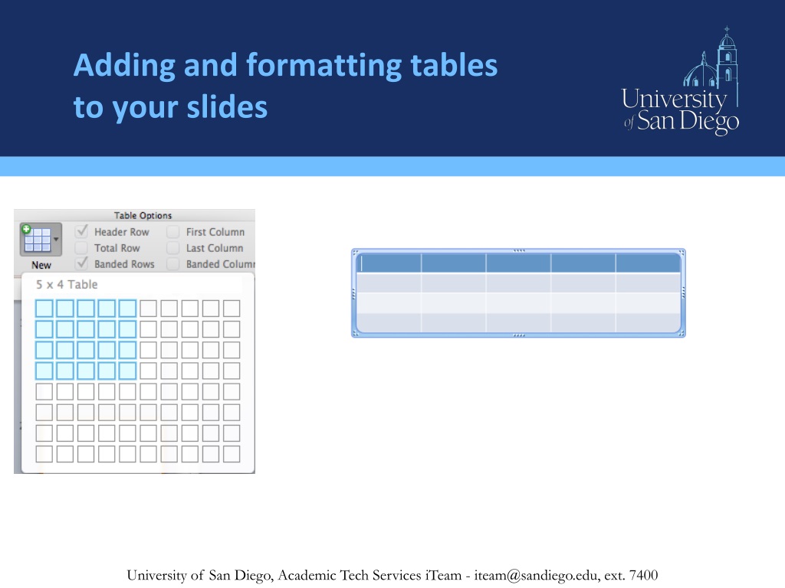Viewport: 785px width, 588px height.
Task: Enable the First Column checkbox
Action: (x=173, y=231)
